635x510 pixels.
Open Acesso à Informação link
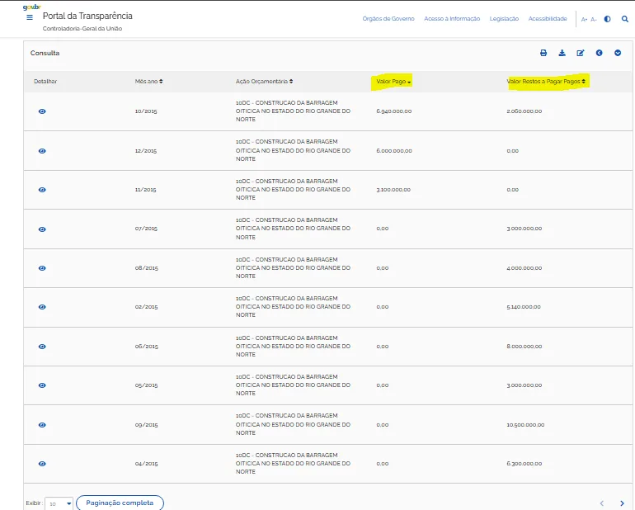[452, 19]
